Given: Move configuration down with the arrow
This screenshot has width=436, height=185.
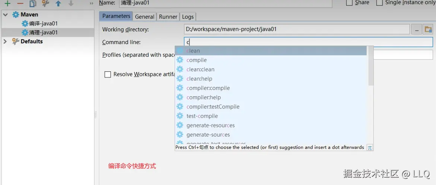Looking at the screenshot, I should click(x=71, y=3).
